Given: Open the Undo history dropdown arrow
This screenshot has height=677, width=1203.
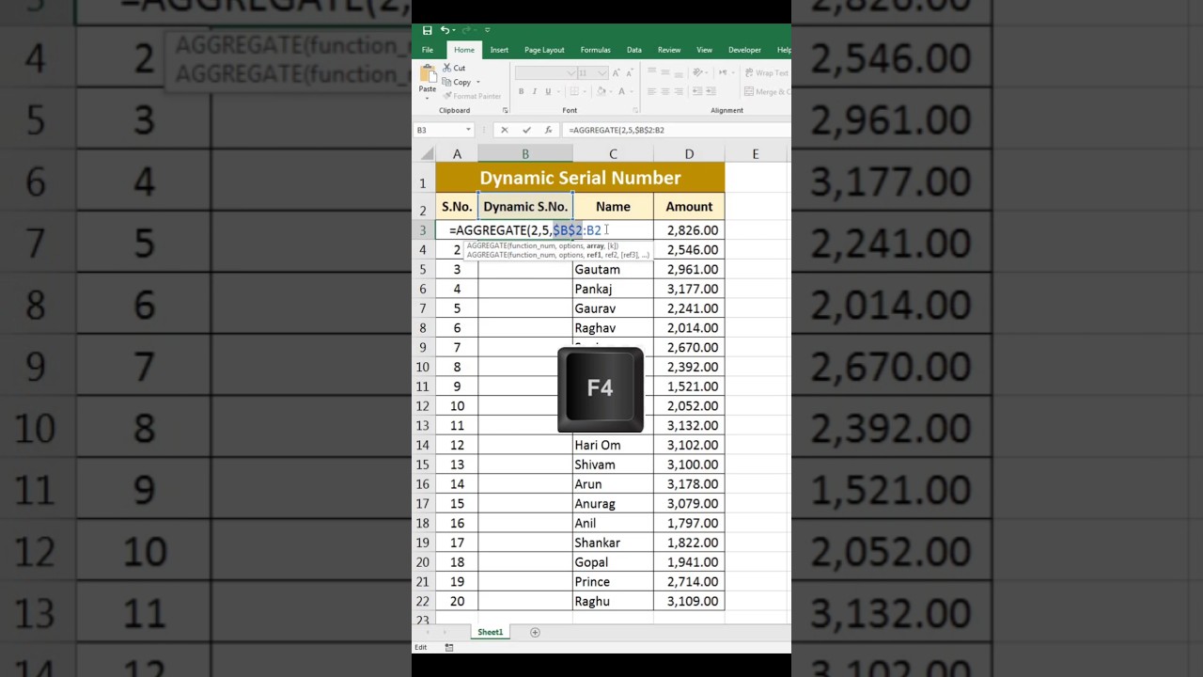Looking at the screenshot, I should point(454,30).
